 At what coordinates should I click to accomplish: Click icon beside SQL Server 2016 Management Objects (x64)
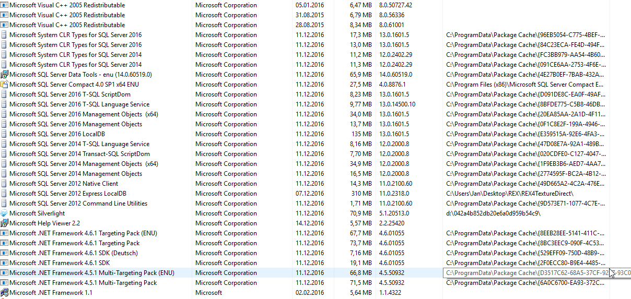pyautogui.click(x=4, y=114)
